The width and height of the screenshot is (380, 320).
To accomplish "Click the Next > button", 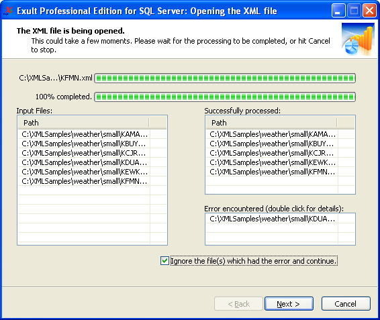I will 289,303.
